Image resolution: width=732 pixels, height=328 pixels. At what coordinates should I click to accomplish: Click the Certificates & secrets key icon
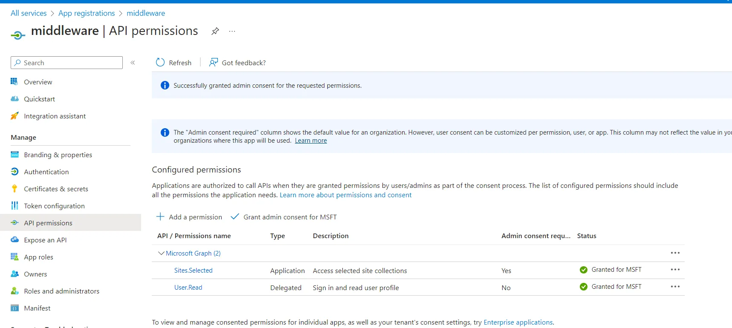(x=14, y=188)
